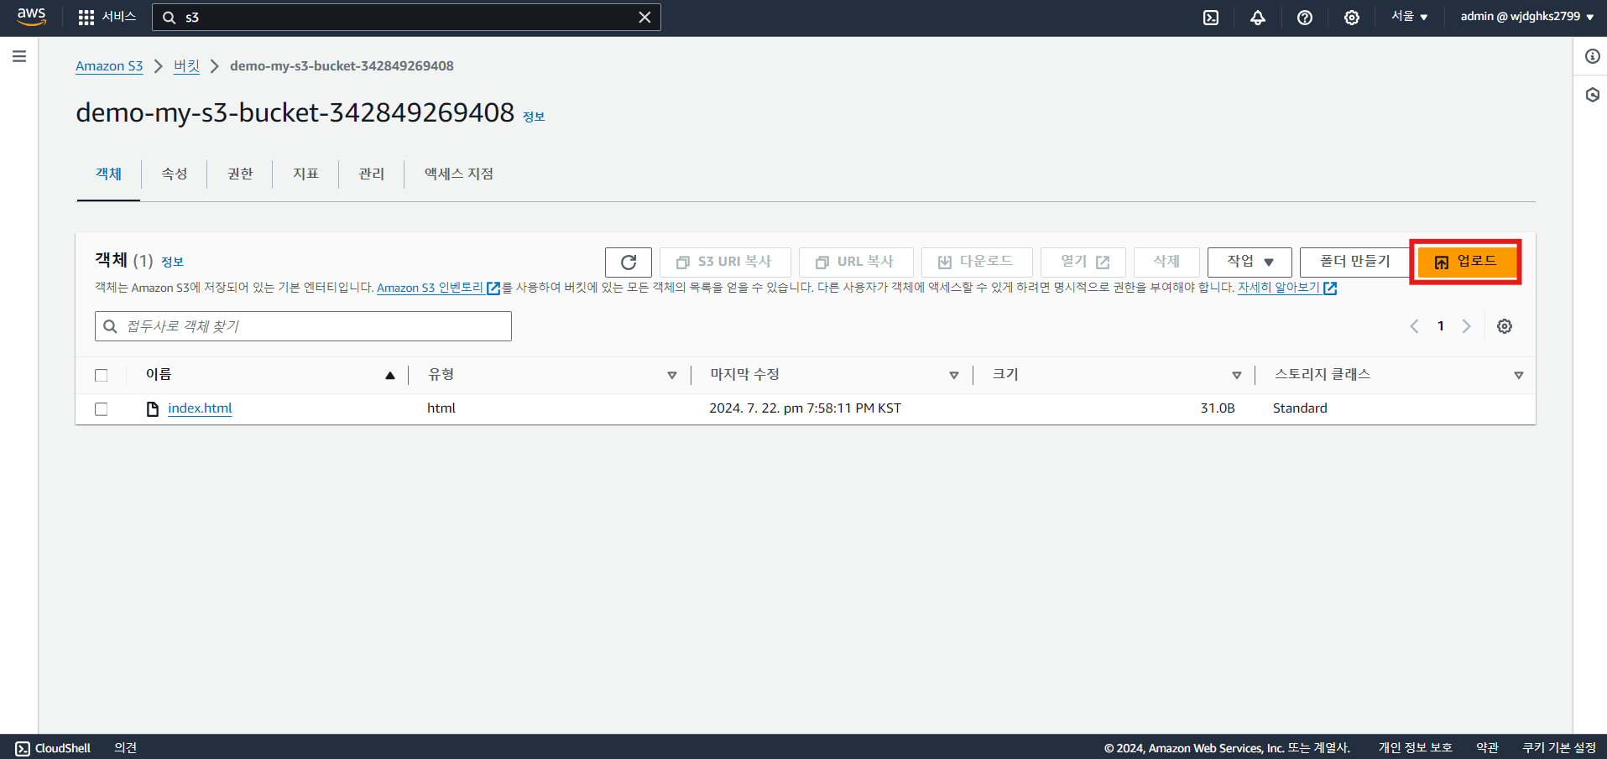
Task: Open the hexagon icon panel on the right
Action: [x=1592, y=95]
